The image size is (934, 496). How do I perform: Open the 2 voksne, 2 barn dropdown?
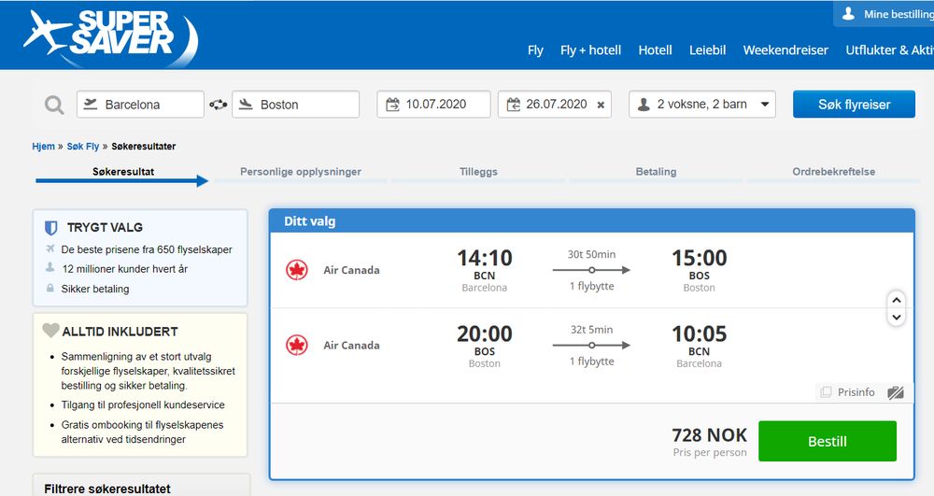click(x=702, y=105)
